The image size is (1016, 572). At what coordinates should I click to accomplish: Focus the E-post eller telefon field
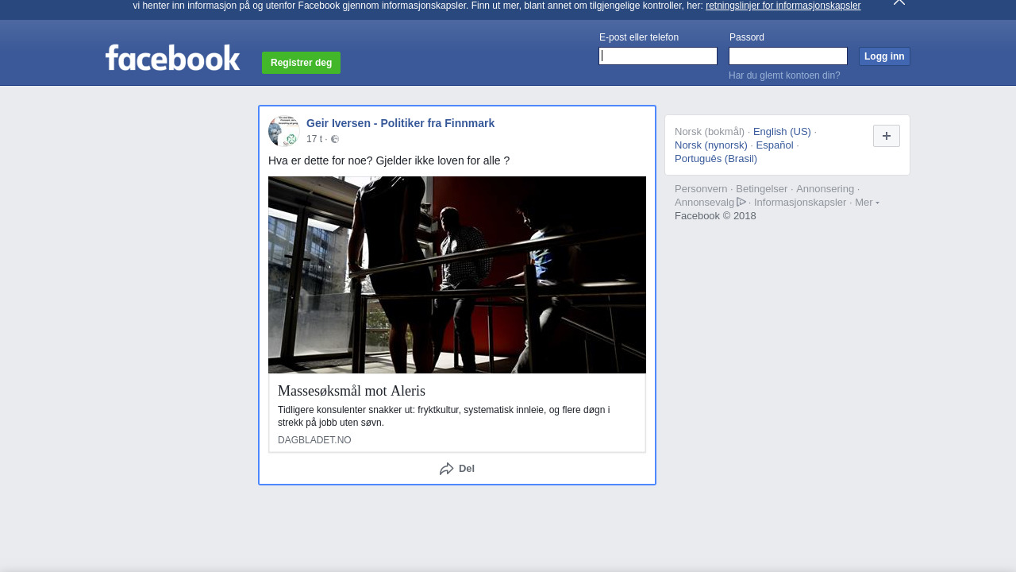(x=658, y=56)
